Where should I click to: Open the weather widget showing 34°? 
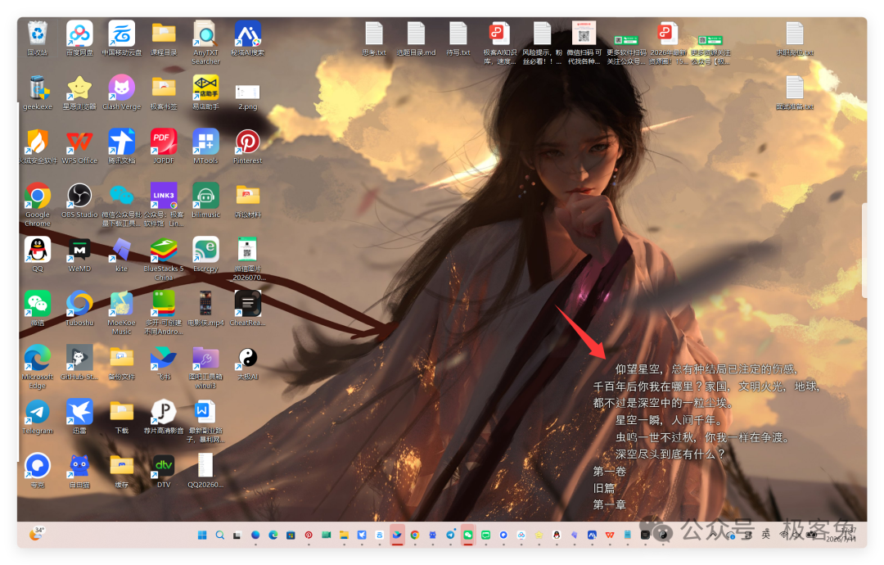click(x=37, y=533)
